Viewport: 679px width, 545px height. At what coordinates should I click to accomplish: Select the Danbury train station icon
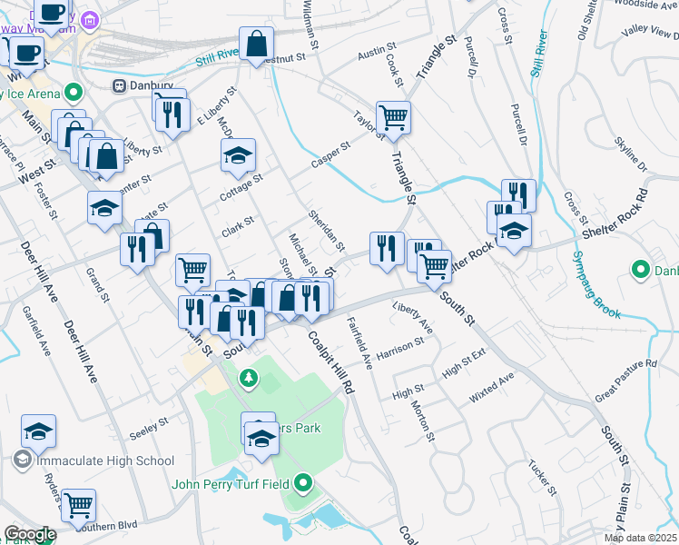[118, 85]
